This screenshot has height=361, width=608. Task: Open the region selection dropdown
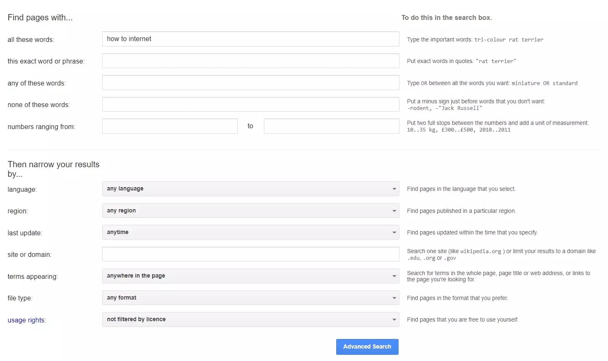tap(250, 210)
